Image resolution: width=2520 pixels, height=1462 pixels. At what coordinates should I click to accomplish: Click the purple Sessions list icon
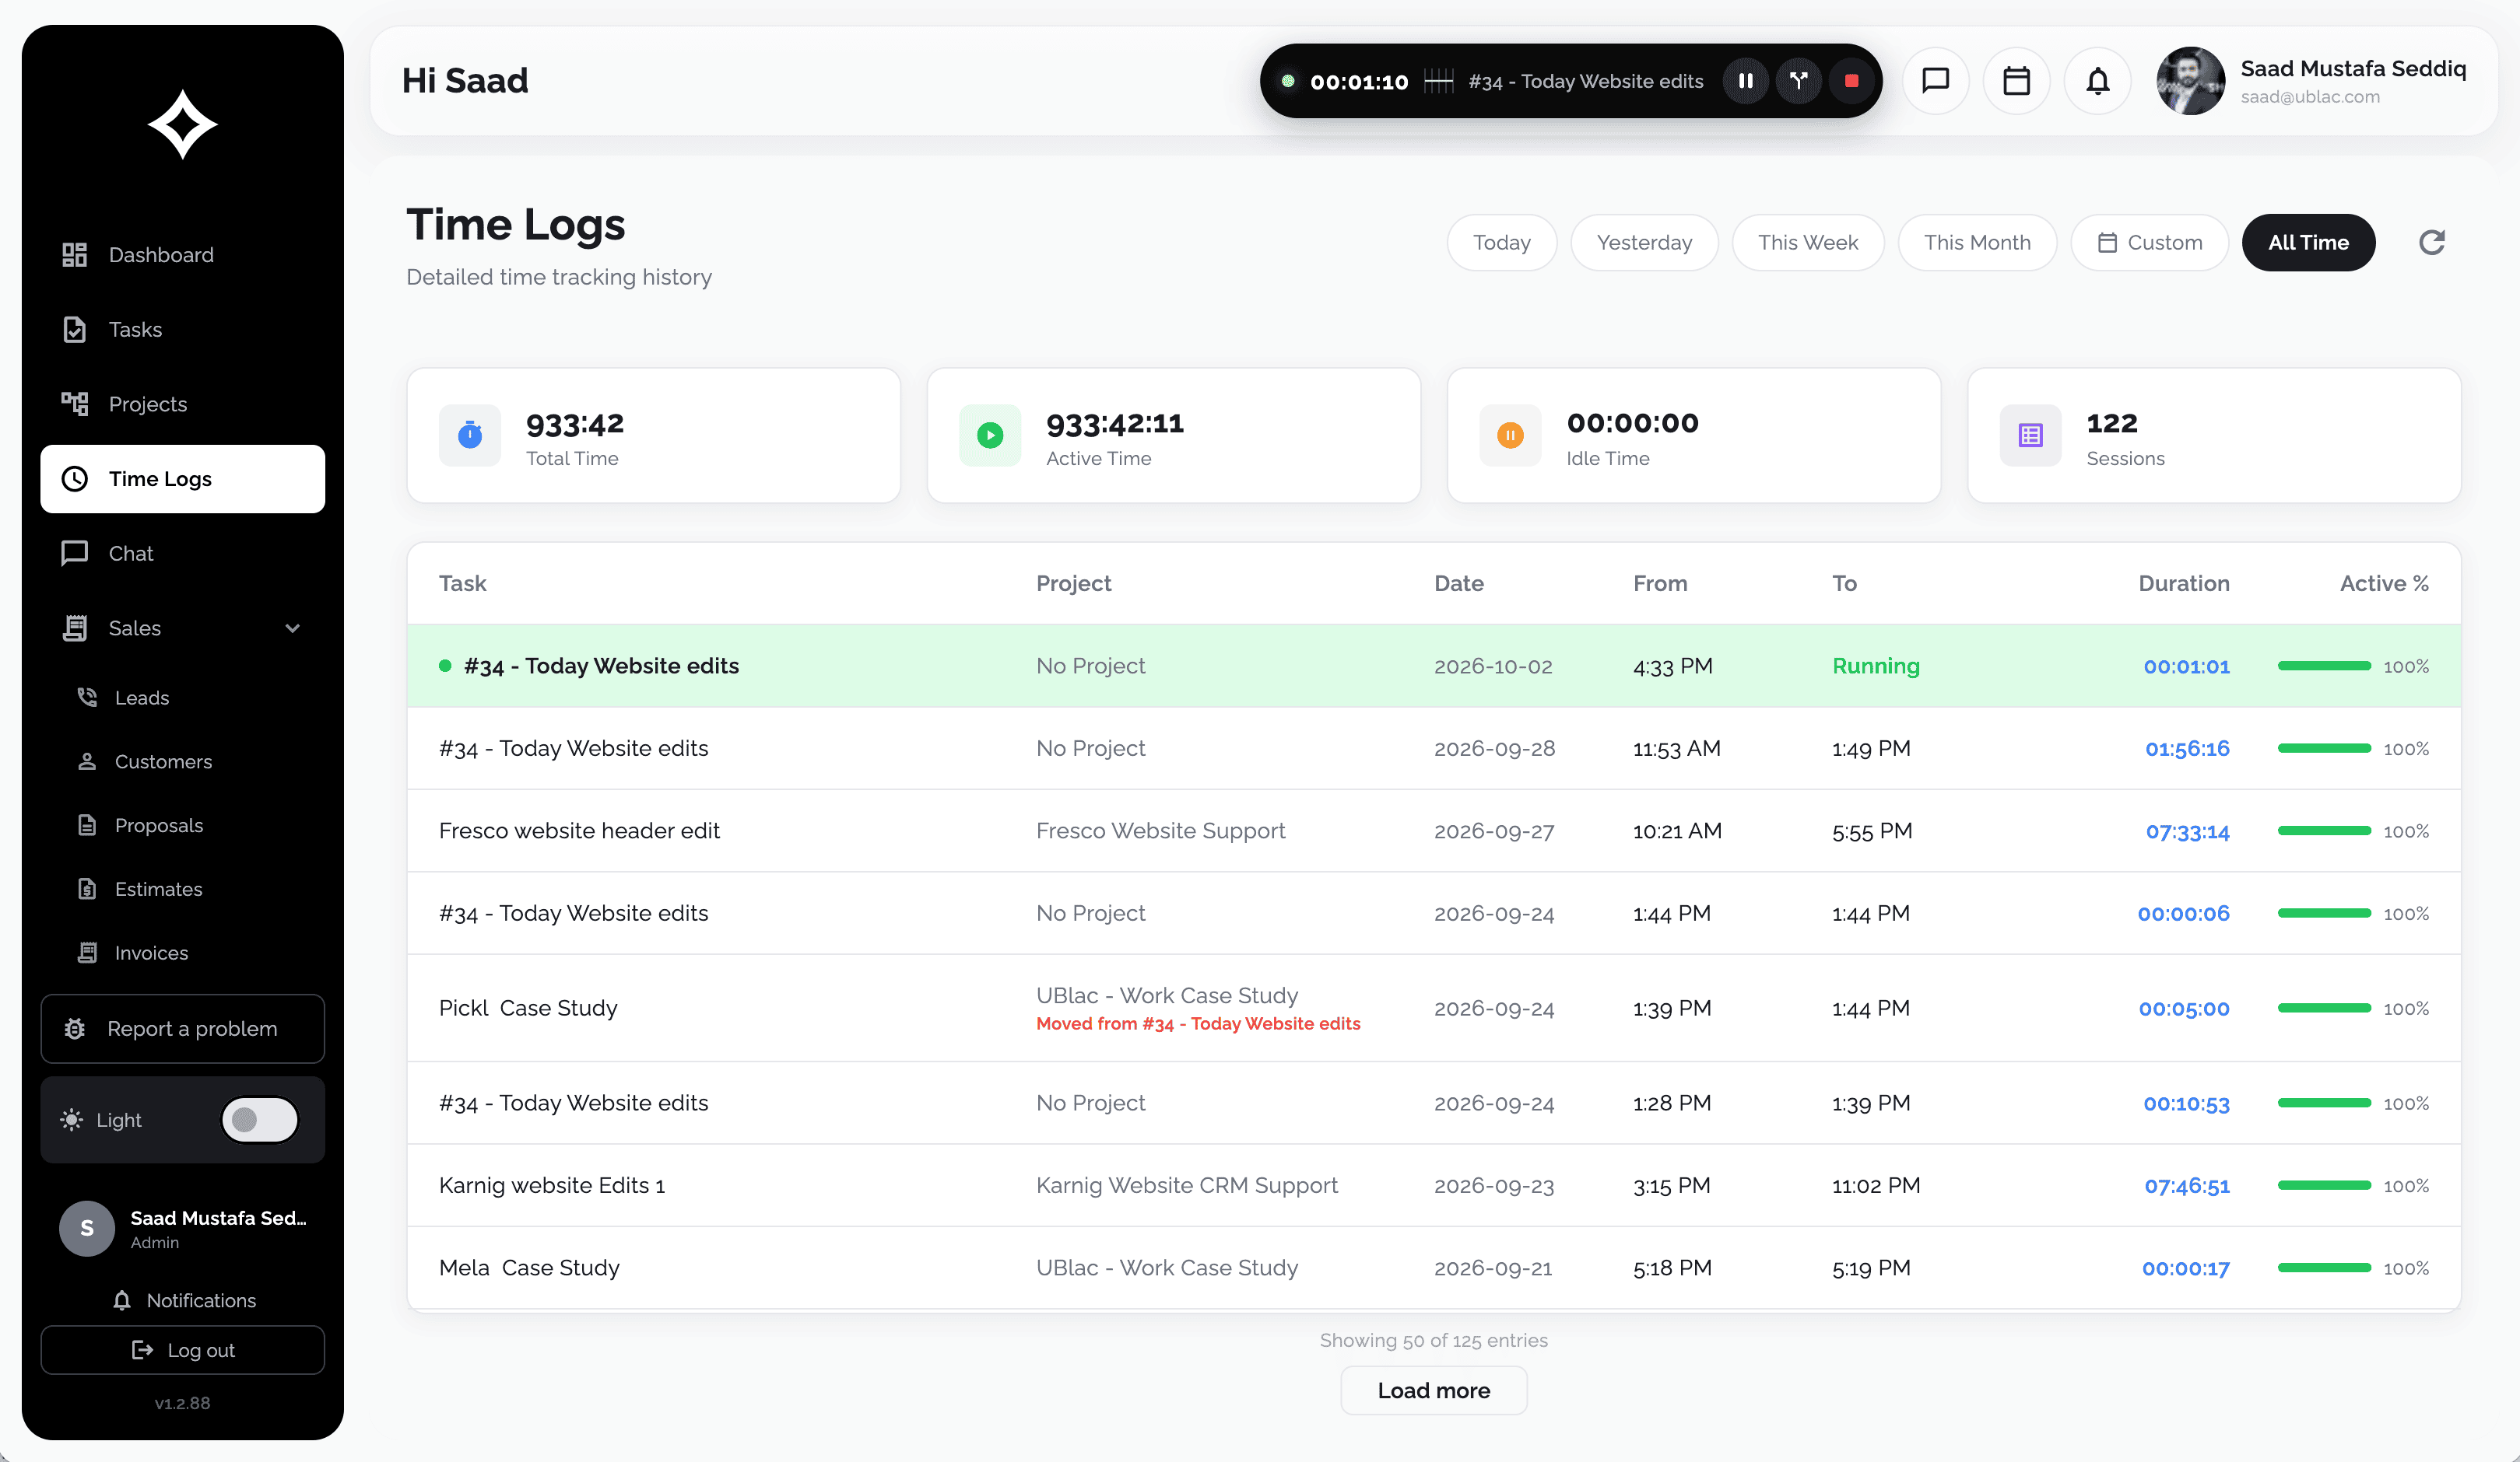point(2030,435)
